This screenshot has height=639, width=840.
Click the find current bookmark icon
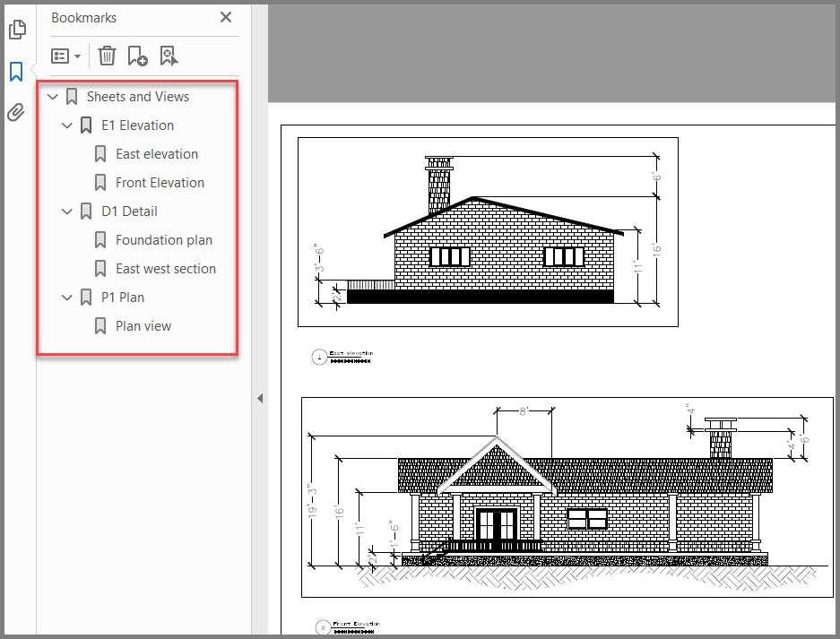pos(169,56)
